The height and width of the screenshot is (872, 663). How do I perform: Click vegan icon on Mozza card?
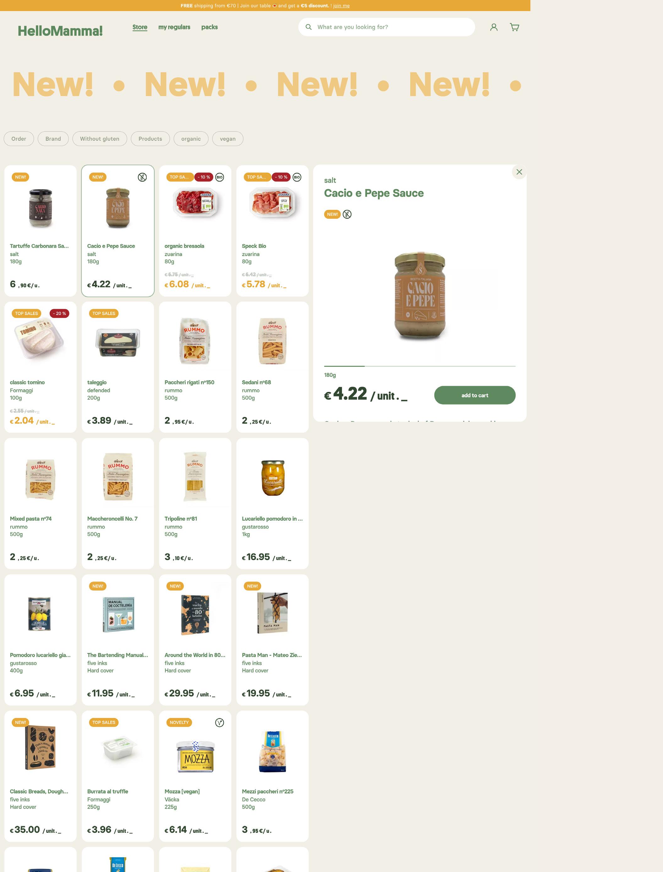[220, 722]
